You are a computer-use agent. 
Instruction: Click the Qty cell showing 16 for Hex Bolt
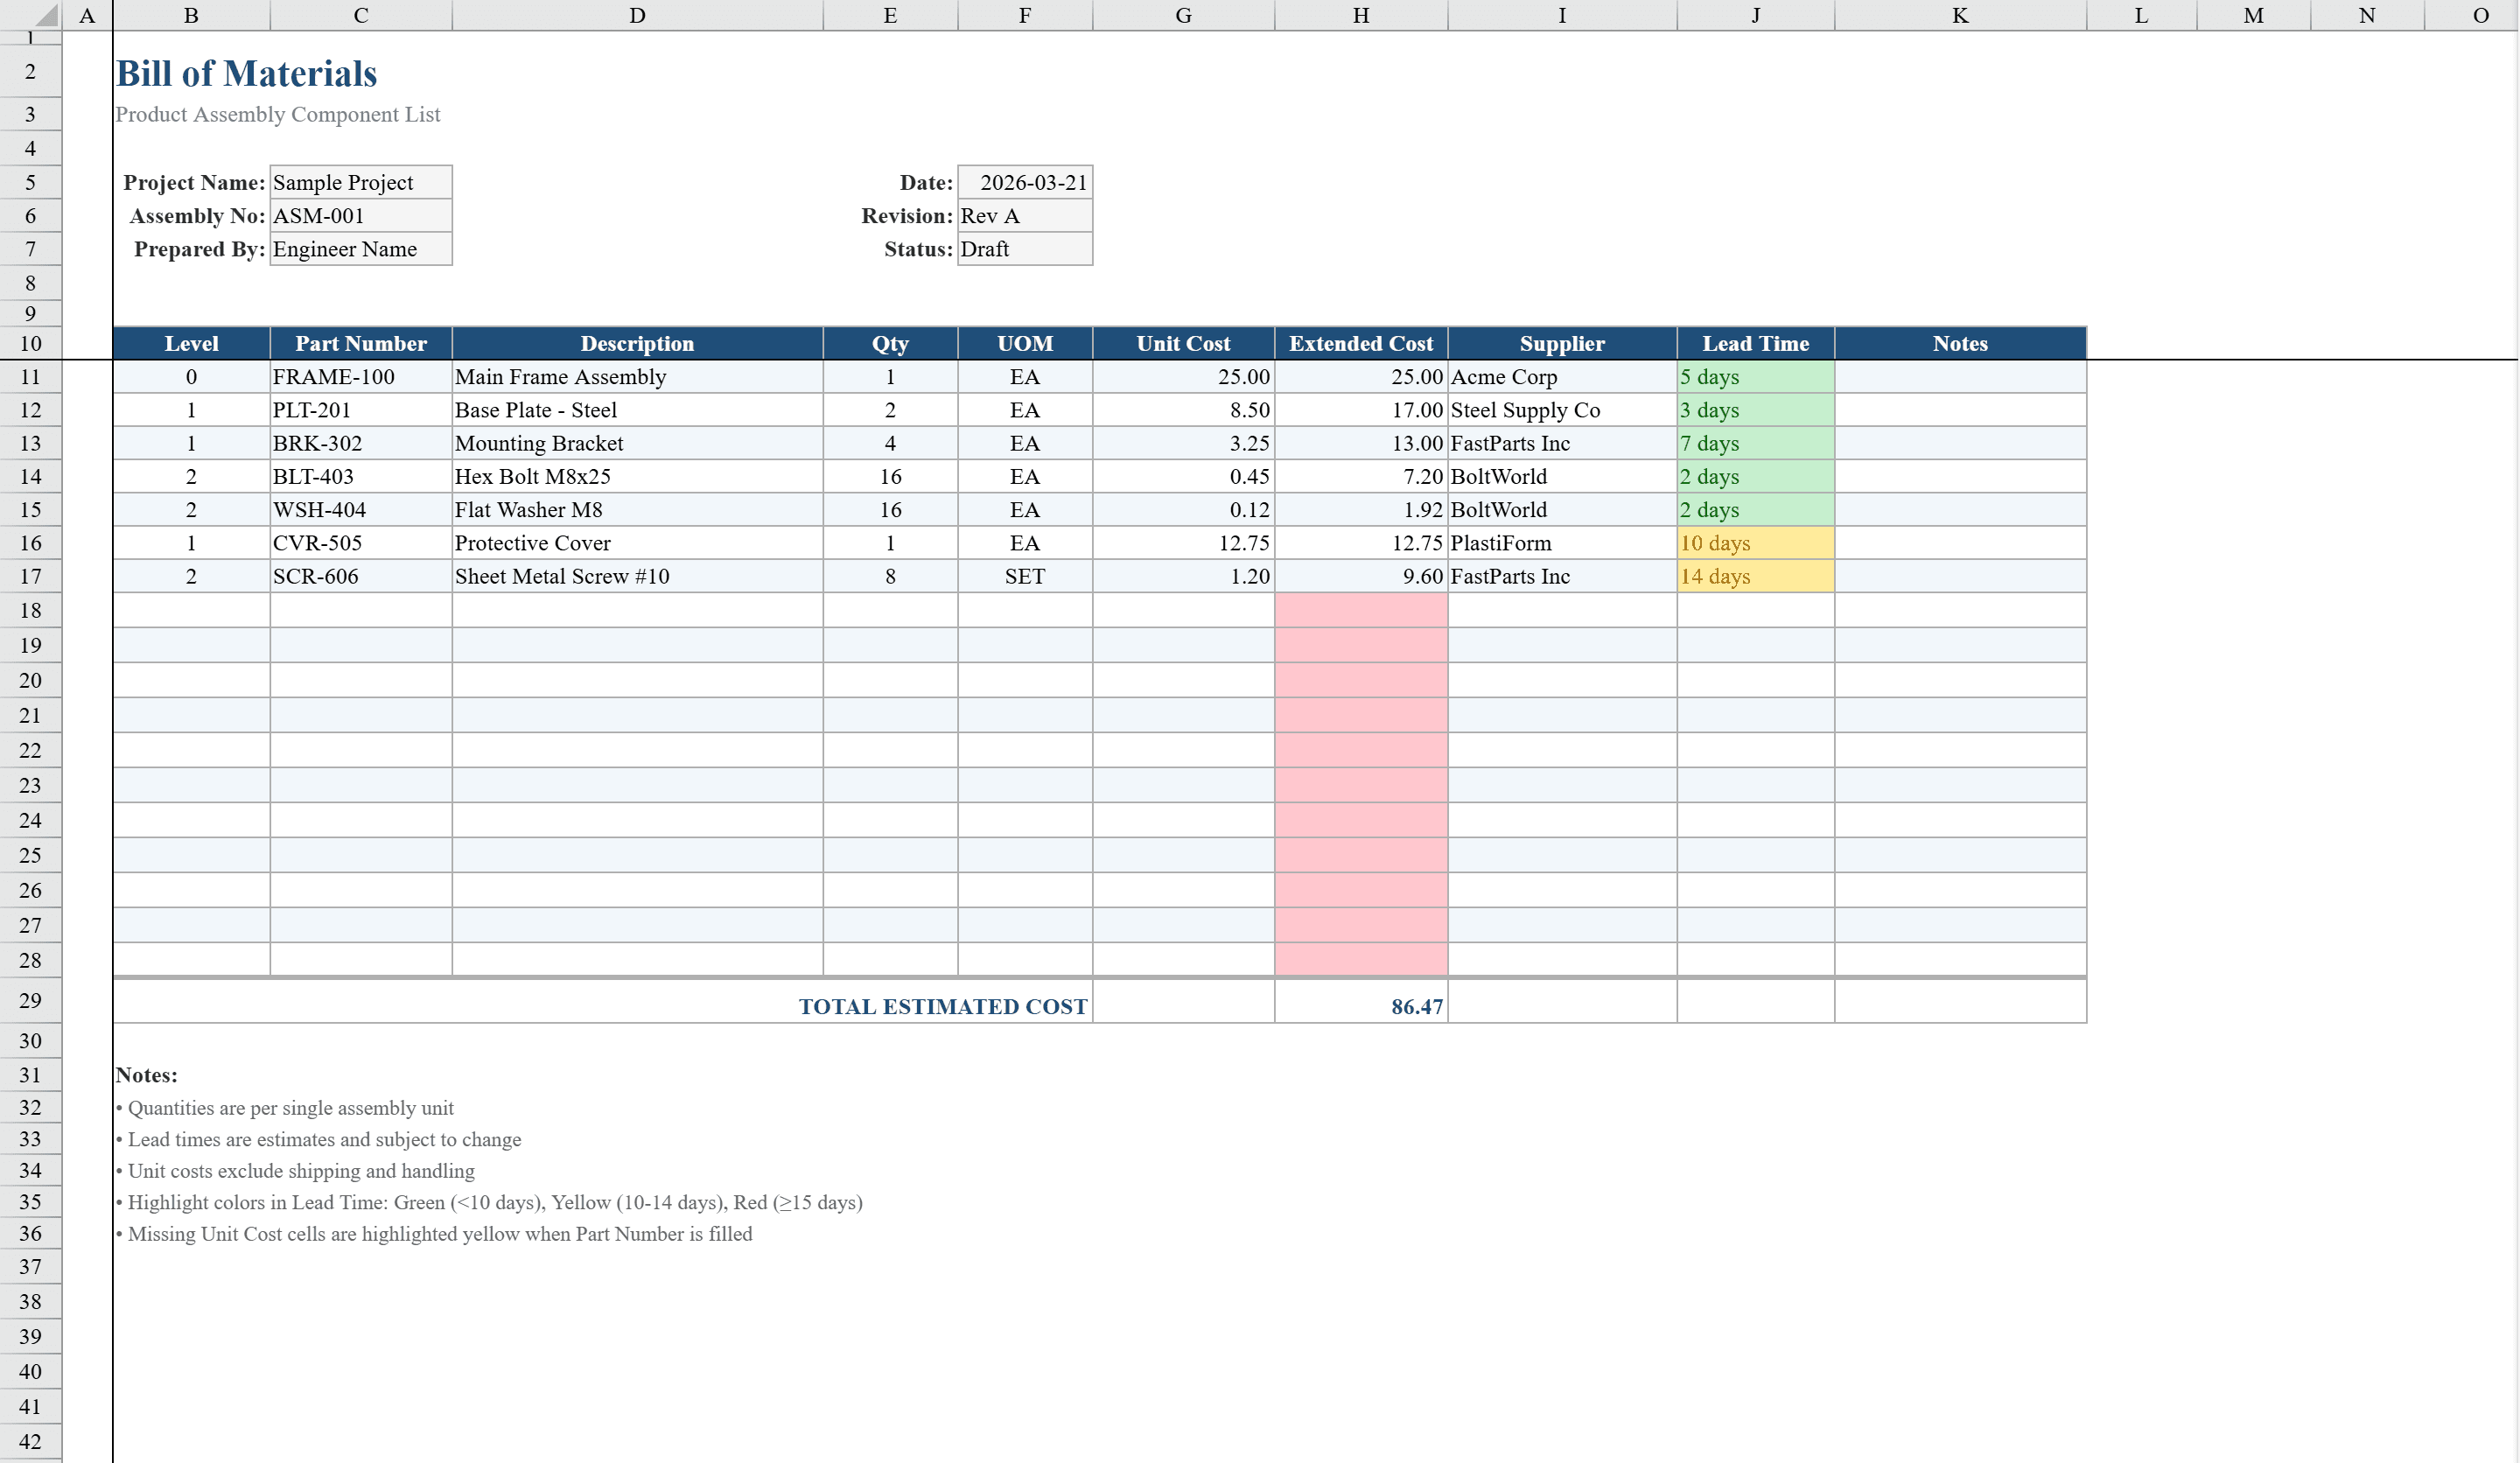(x=889, y=476)
